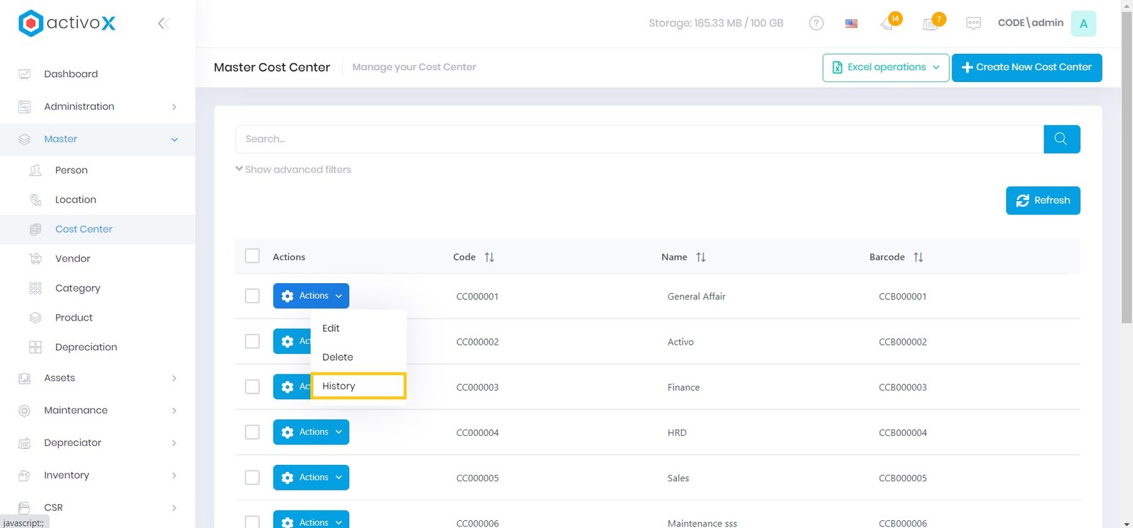
Task: Sort by Code column arrows
Action: 489,257
